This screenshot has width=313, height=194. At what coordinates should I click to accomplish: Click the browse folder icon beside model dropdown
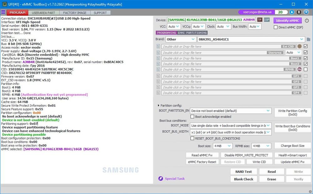point(308,39)
